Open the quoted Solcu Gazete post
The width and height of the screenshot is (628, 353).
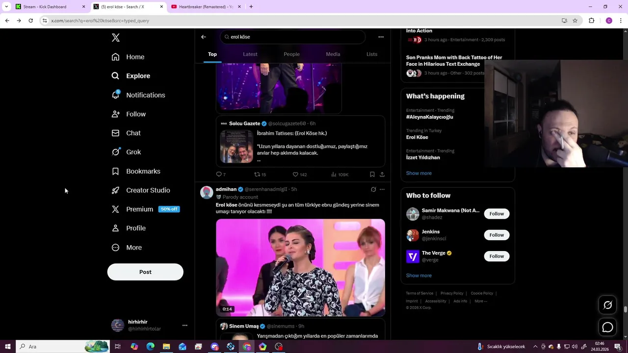coord(300,142)
